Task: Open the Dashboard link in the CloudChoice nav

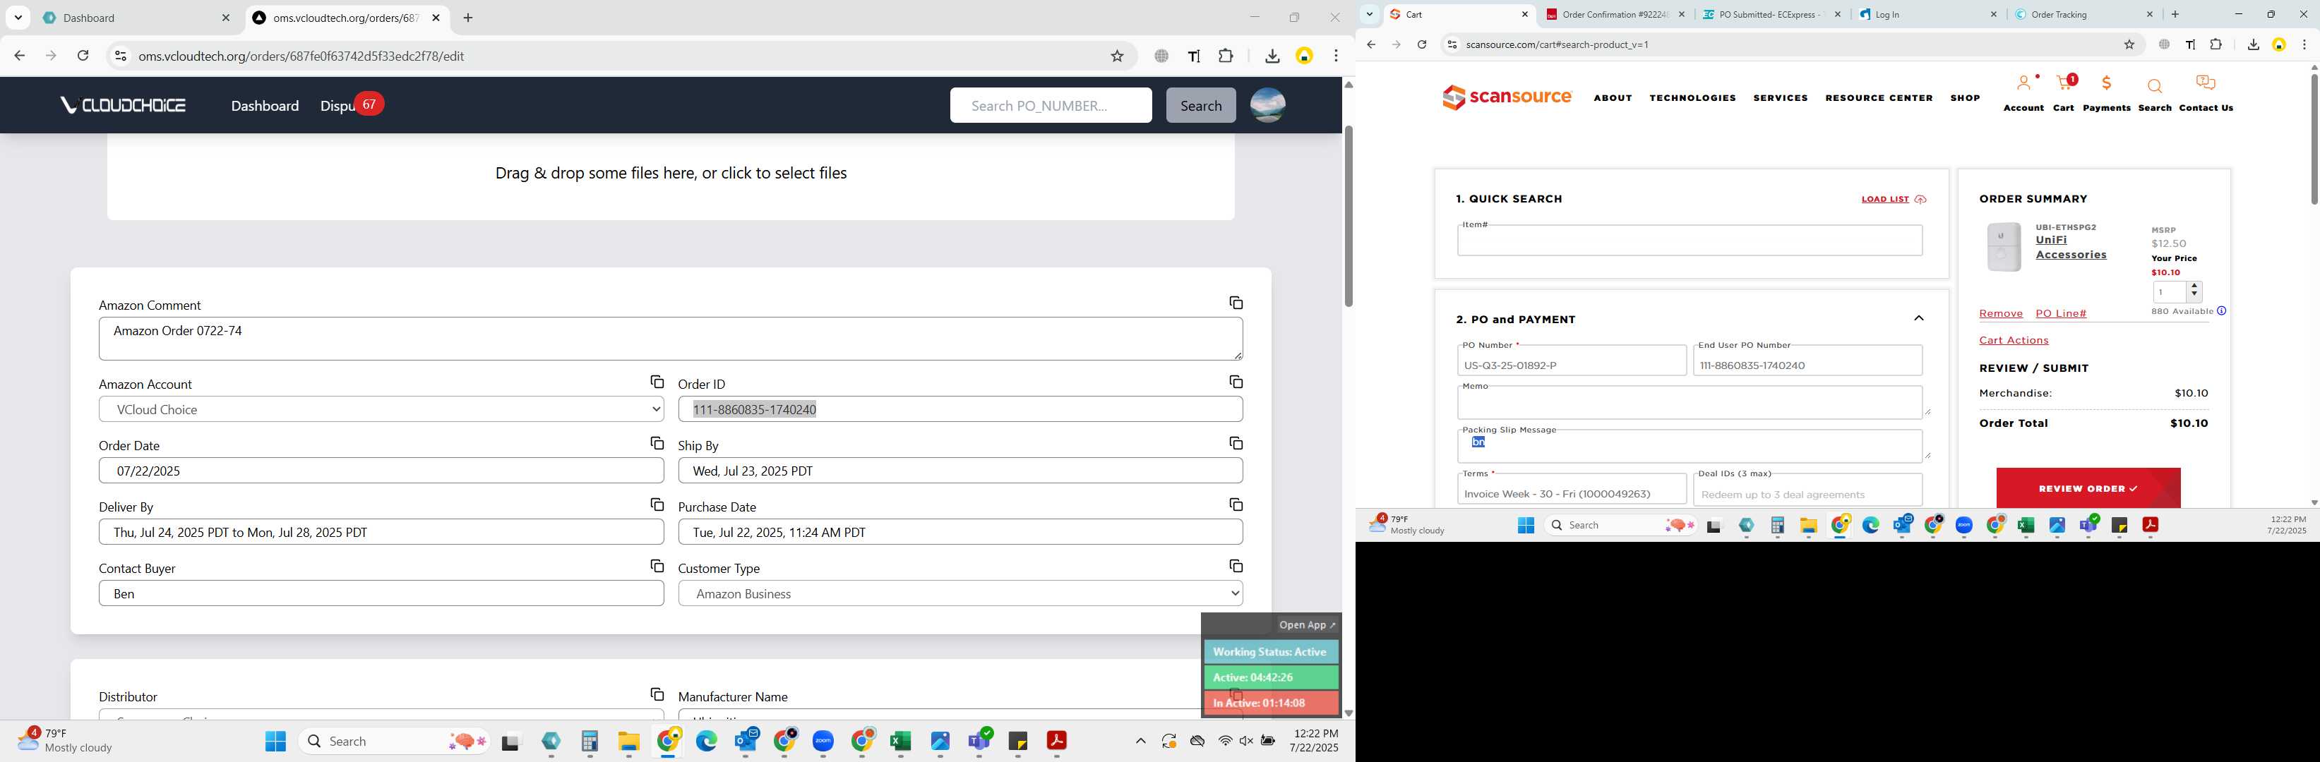Action: point(265,105)
